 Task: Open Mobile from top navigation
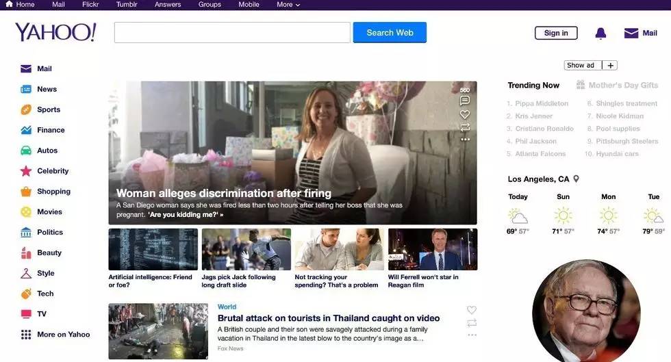click(x=249, y=5)
